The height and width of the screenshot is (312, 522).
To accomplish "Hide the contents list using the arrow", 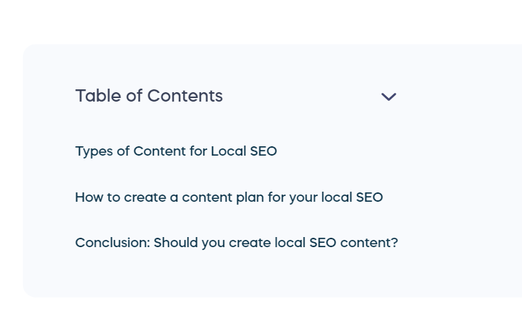I will (x=389, y=97).
